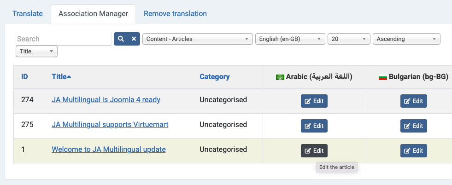This screenshot has height=185, width=452.
Task: Click the Arabic column header text
Action: point(319,77)
